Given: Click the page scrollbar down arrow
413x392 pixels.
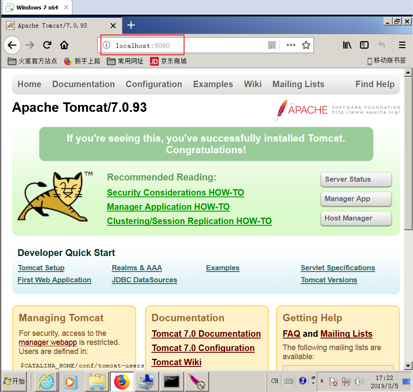Looking at the screenshot, I should click(408, 366).
